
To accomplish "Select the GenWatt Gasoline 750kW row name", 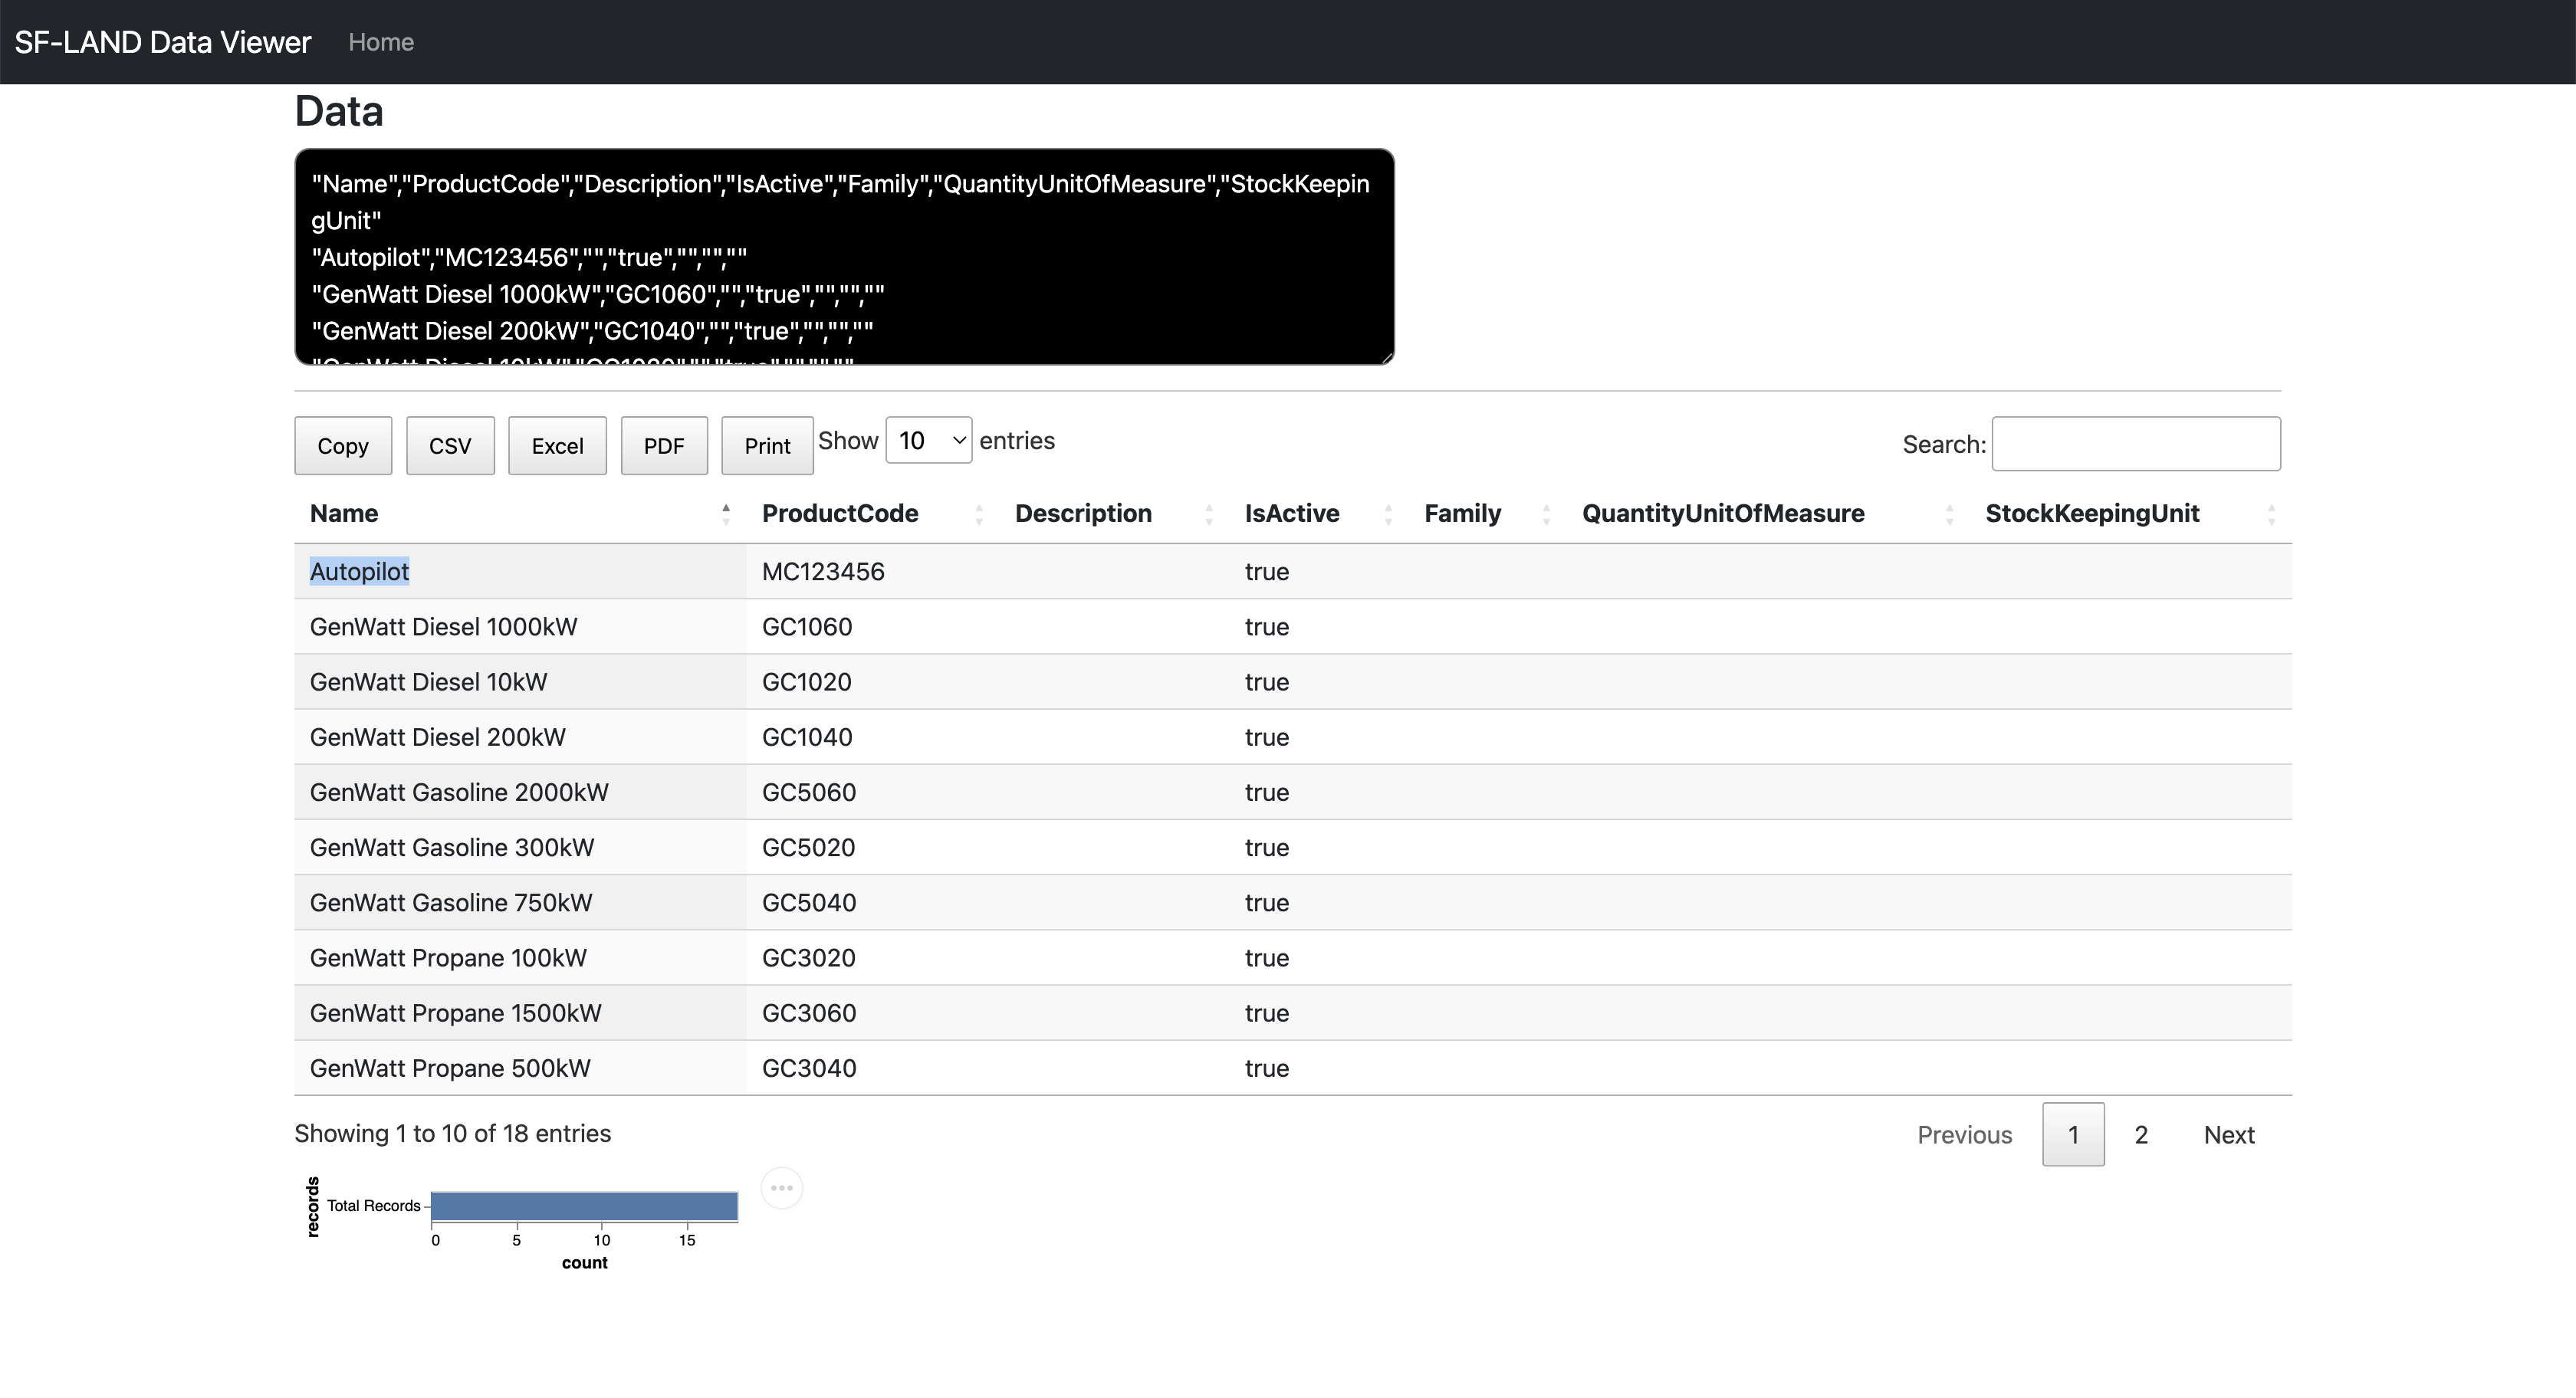I will 451,902.
